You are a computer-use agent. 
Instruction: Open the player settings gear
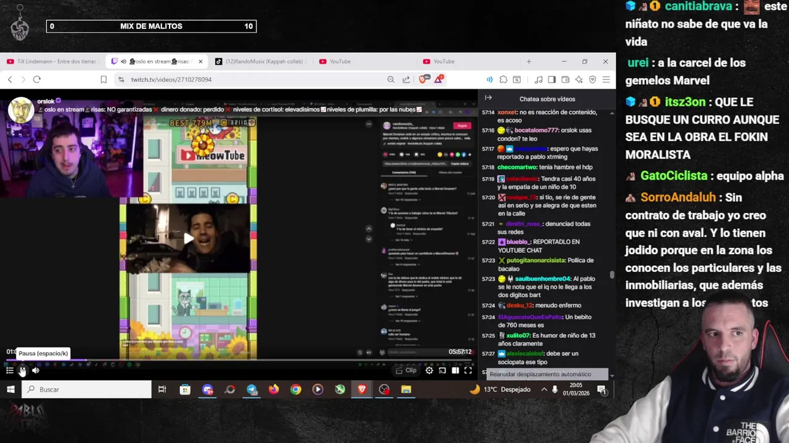tap(429, 370)
